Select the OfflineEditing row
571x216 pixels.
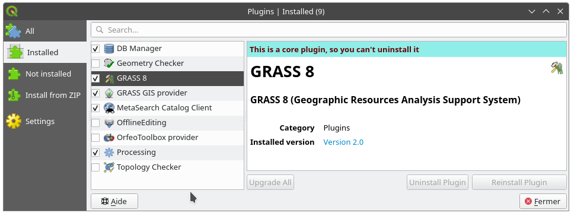pyautogui.click(x=167, y=123)
